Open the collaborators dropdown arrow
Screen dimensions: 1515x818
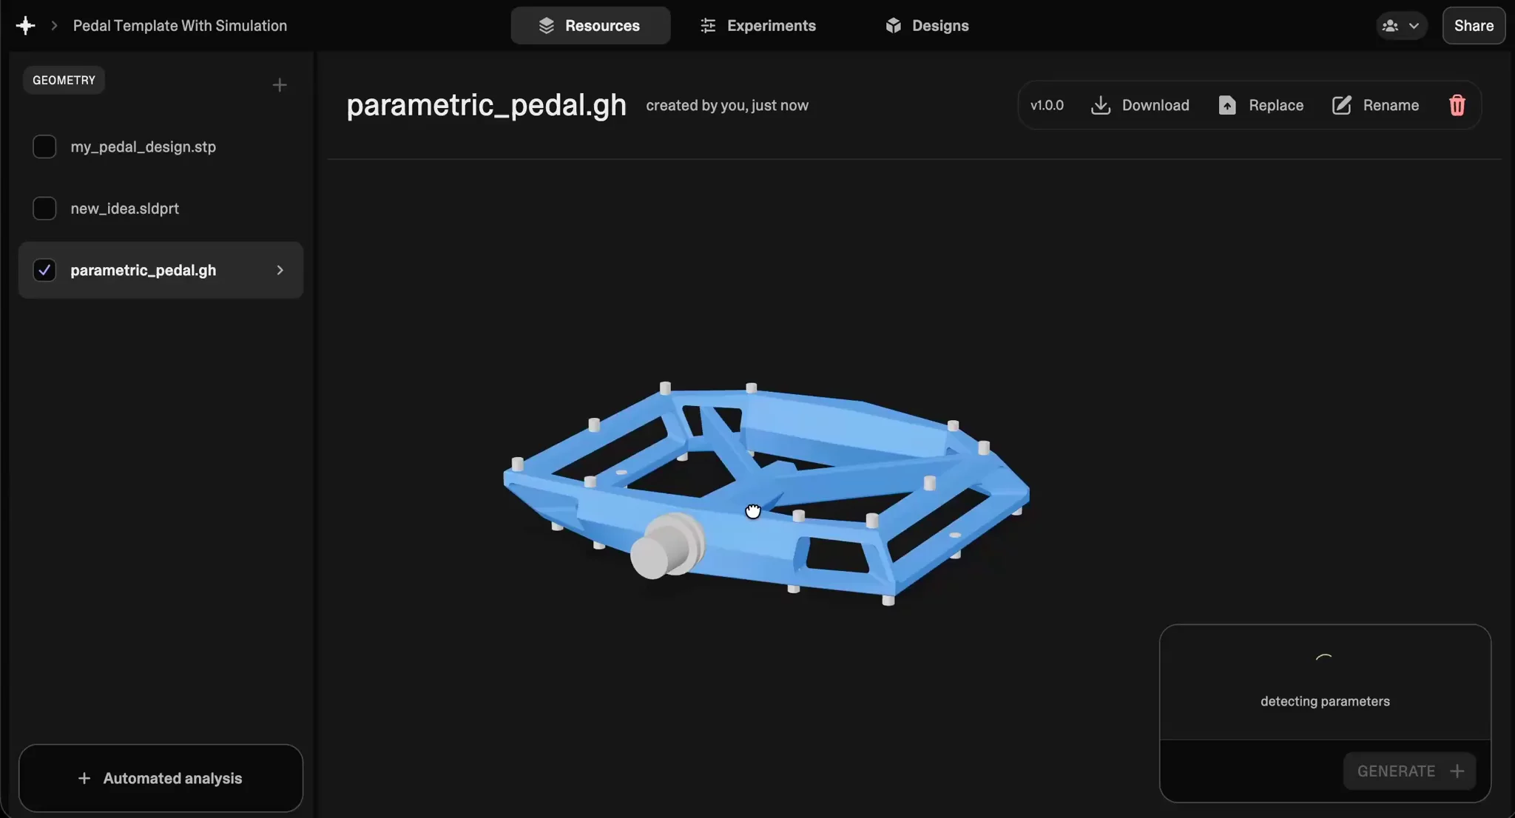click(x=1414, y=26)
